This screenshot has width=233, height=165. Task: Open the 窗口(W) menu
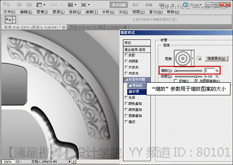(x=156, y=12)
